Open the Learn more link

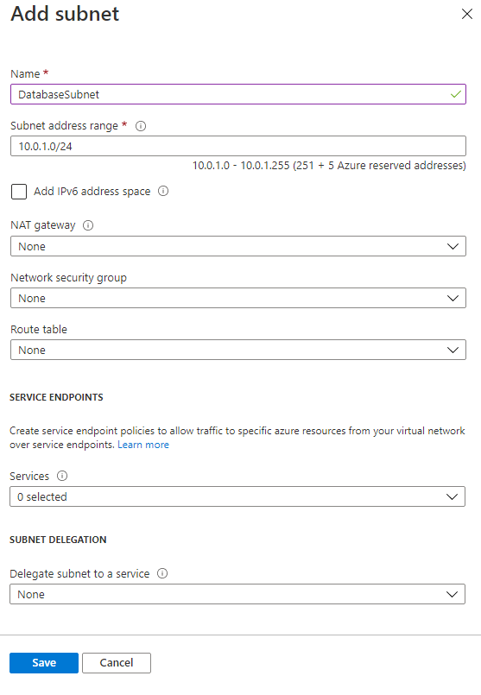pyautogui.click(x=143, y=445)
